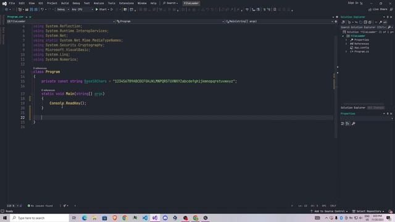Open the Main(string[] args) member dropdown

click(x=279, y=22)
